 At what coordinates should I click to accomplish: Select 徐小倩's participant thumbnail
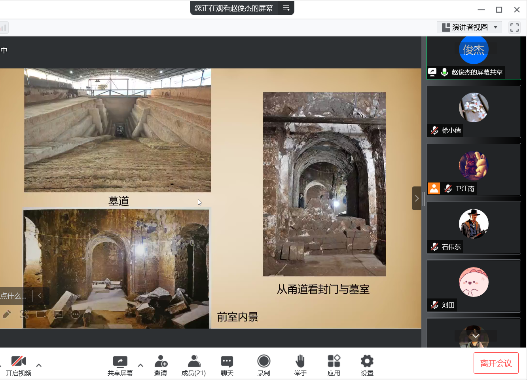(x=474, y=112)
